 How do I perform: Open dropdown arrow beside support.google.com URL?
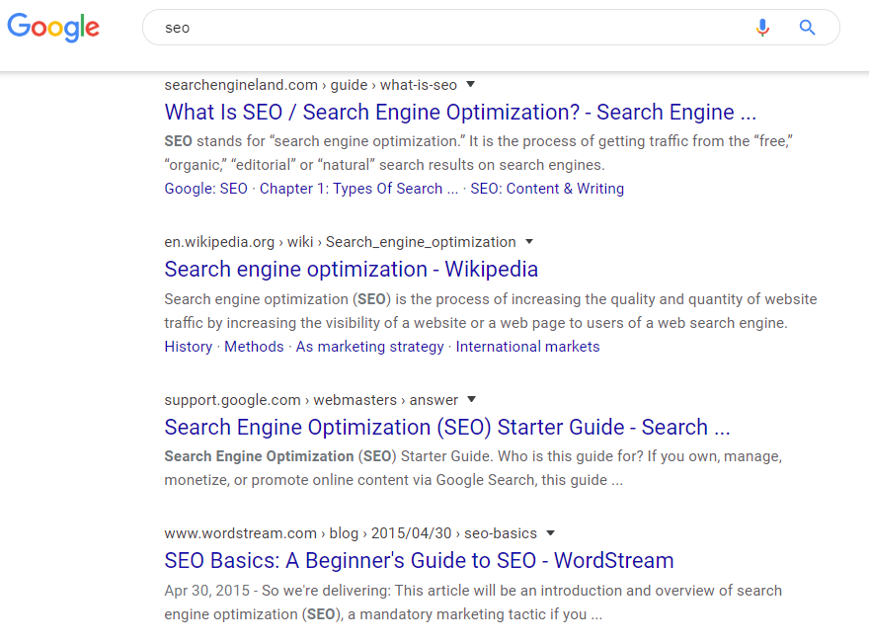point(472,399)
